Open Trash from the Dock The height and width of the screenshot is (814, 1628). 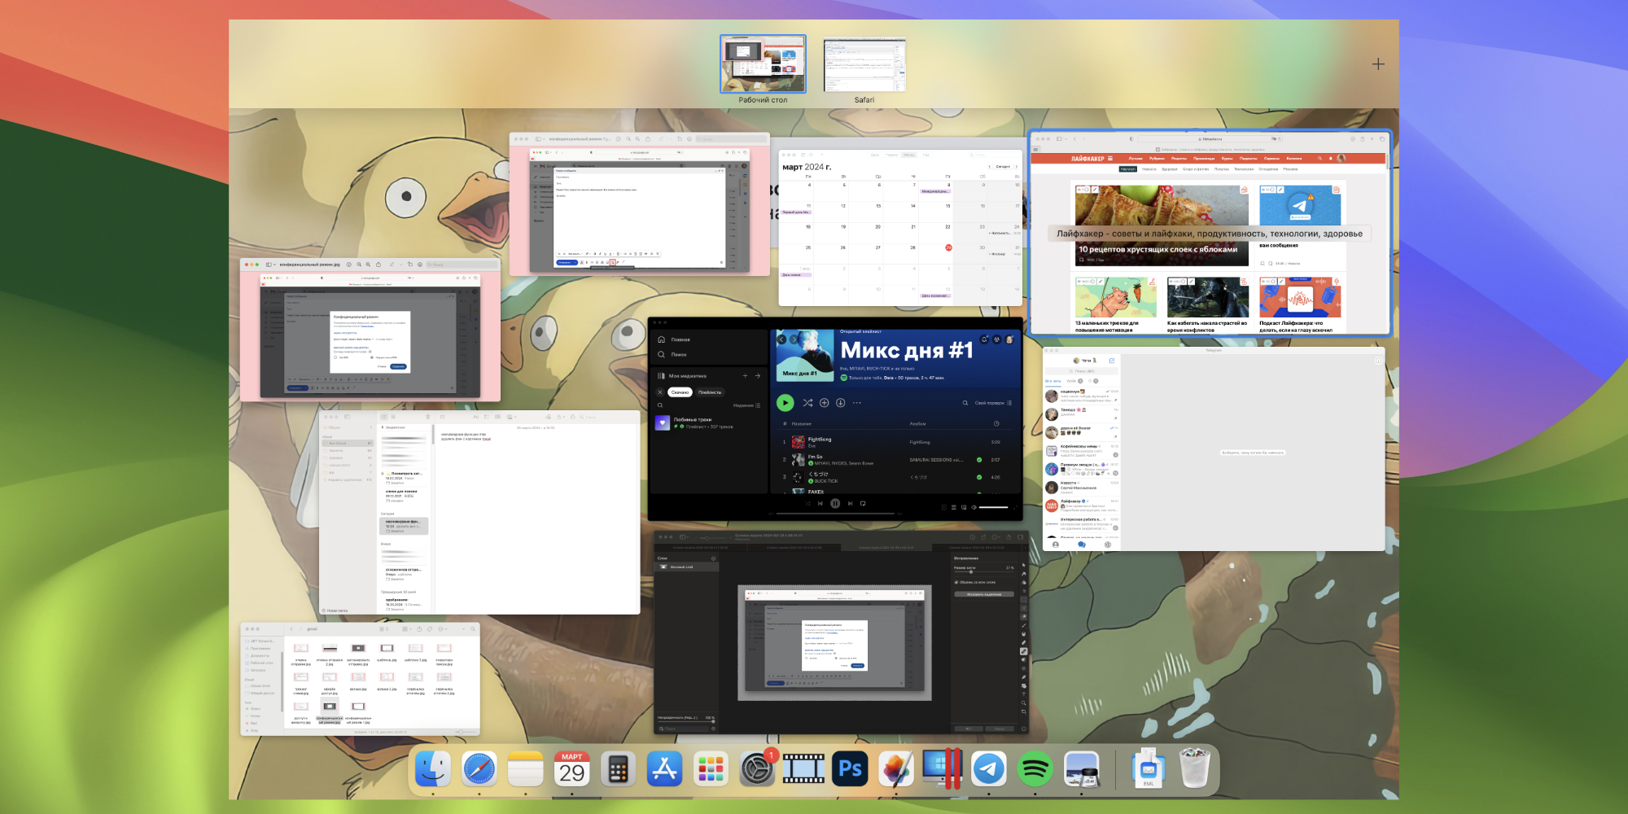click(1195, 768)
